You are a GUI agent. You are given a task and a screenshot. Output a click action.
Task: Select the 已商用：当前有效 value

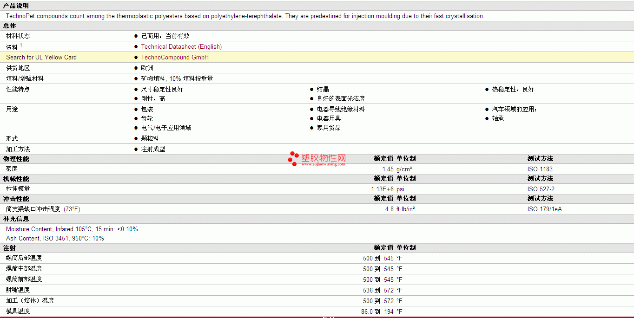[165, 36]
